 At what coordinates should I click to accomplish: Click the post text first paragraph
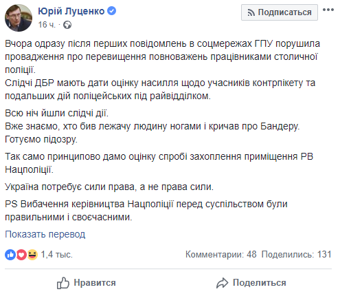pyautogui.click(x=162, y=56)
